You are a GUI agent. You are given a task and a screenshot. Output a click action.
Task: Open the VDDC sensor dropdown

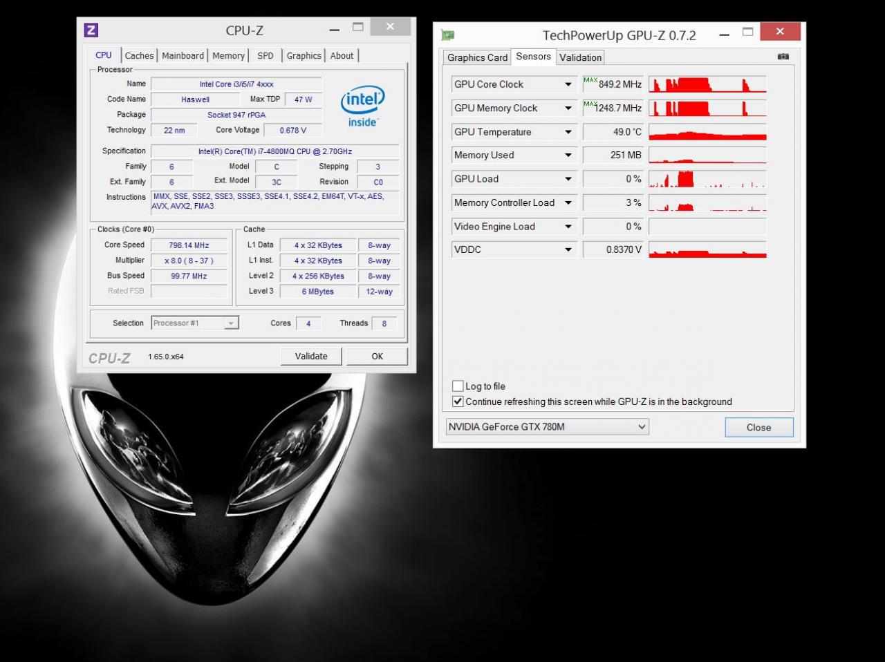[568, 249]
